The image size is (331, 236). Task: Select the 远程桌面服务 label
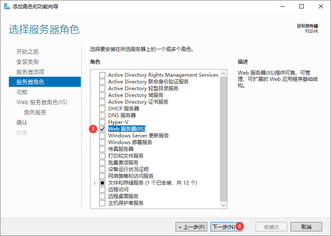[123, 196]
